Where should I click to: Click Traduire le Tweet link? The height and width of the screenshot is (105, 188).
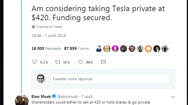click(49, 27)
